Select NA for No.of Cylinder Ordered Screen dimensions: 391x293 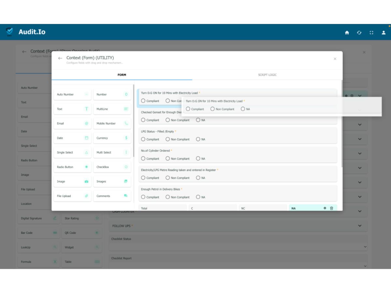coord(198,159)
